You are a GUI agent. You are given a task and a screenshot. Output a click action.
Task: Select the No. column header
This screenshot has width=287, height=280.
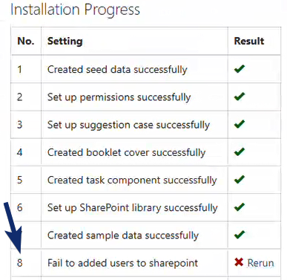pos(26,41)
